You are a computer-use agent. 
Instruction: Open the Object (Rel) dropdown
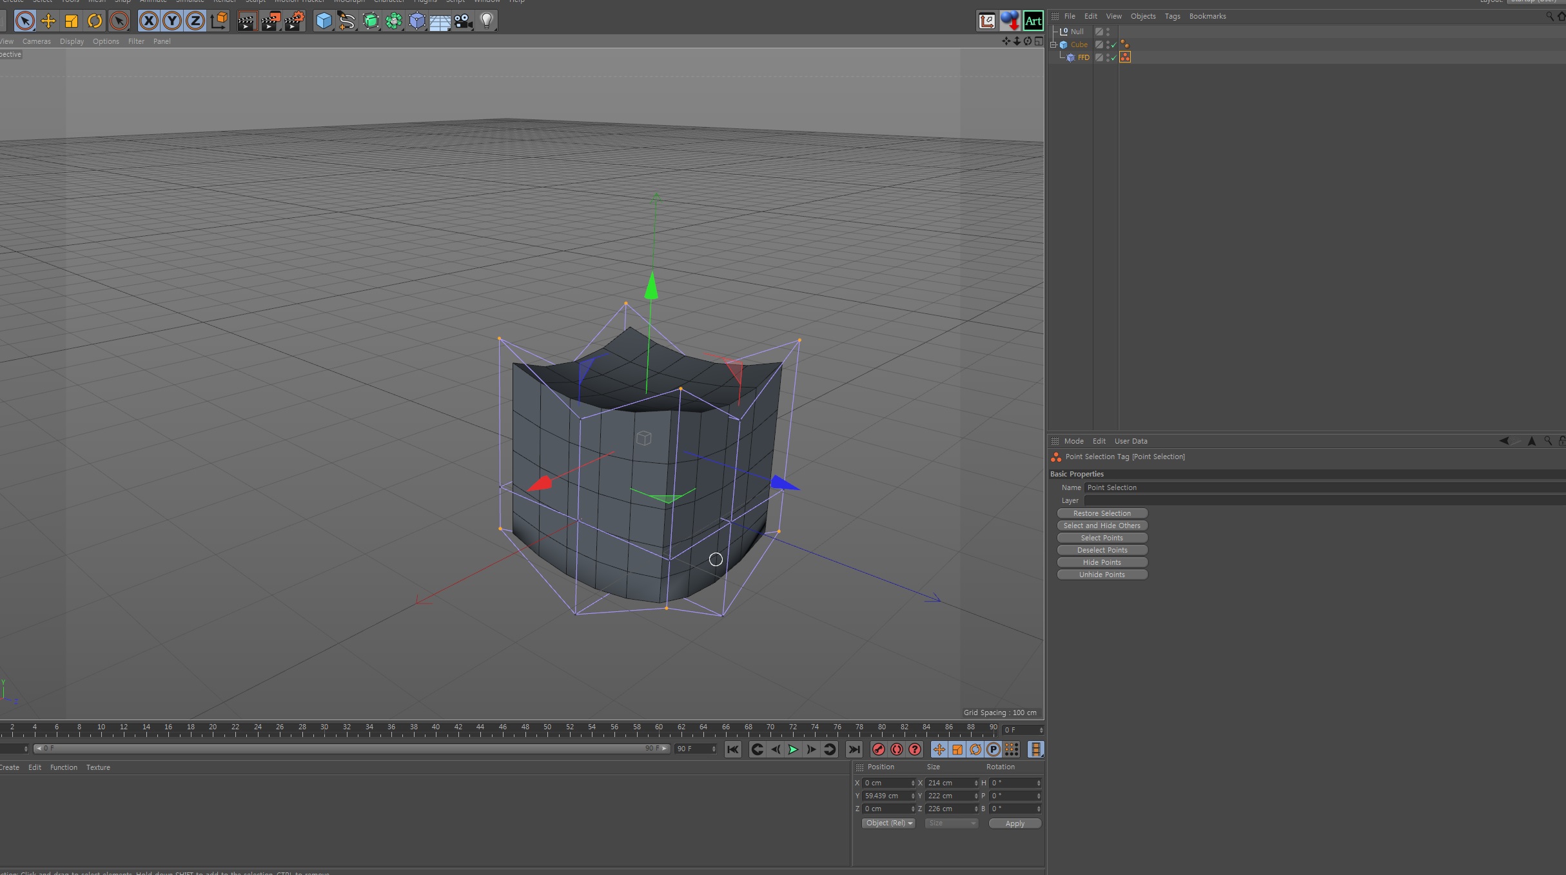pos(888,823)
